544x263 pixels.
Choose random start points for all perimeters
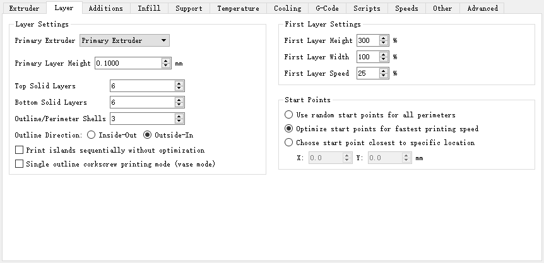click(x=289, y=115)
